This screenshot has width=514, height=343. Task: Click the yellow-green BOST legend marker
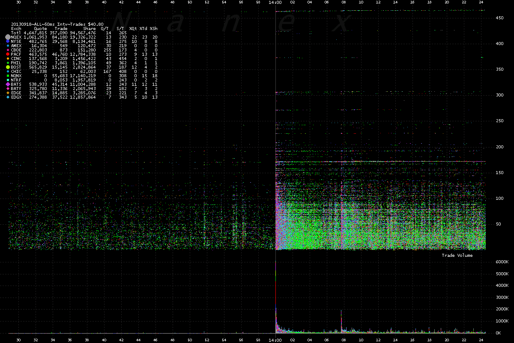pos(8,67)
